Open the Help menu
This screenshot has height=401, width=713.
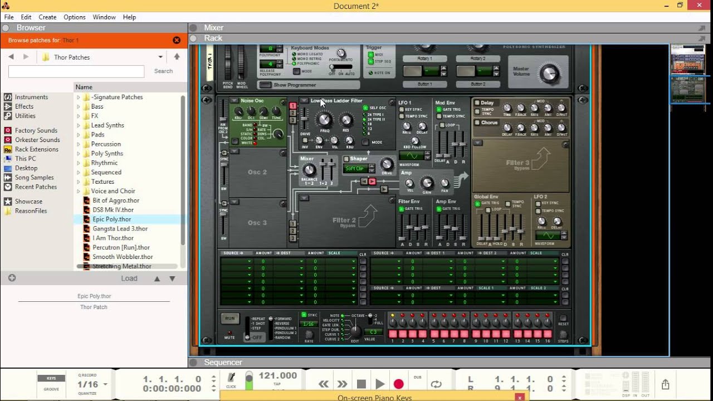point(129,17)
